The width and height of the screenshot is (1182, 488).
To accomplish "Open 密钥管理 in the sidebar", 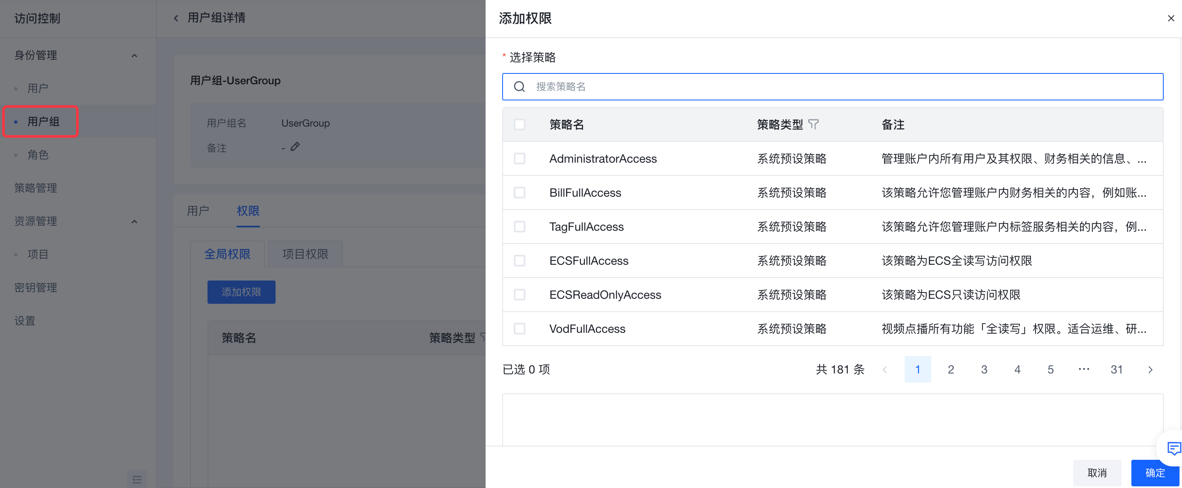I will tap(35, 288).
